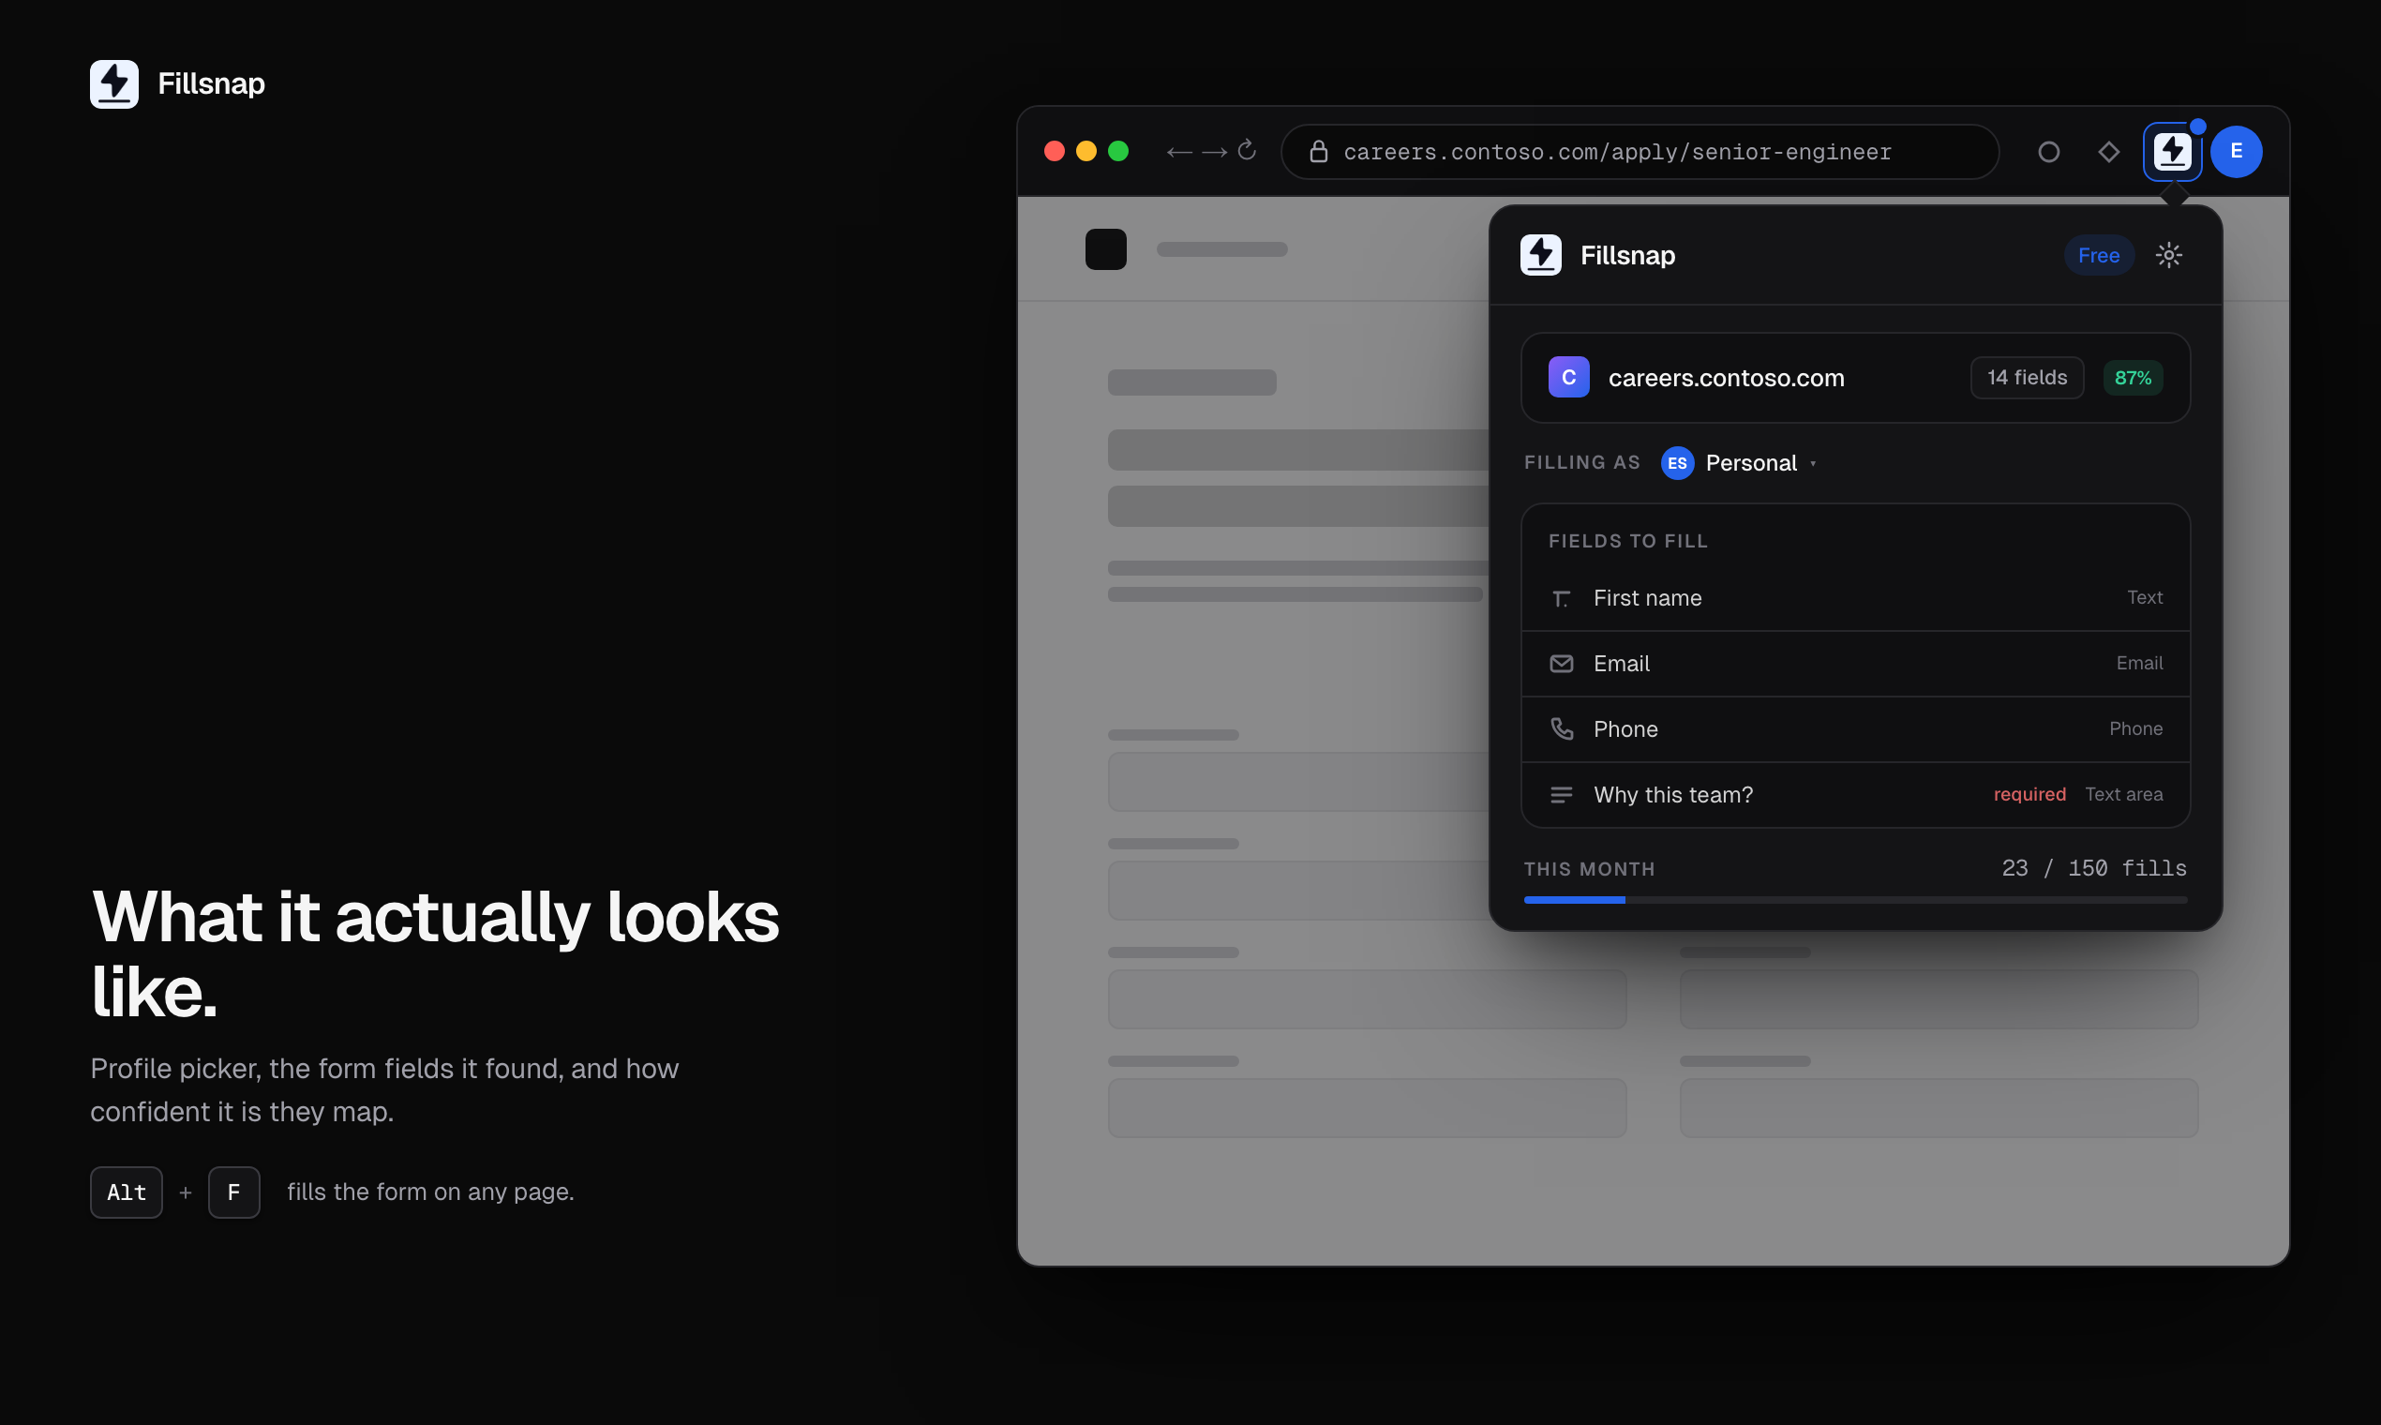Click the circle extension icon in browser toolbar
The height and width of the screenshot is (1425, 2381).
coord(2049,152)
